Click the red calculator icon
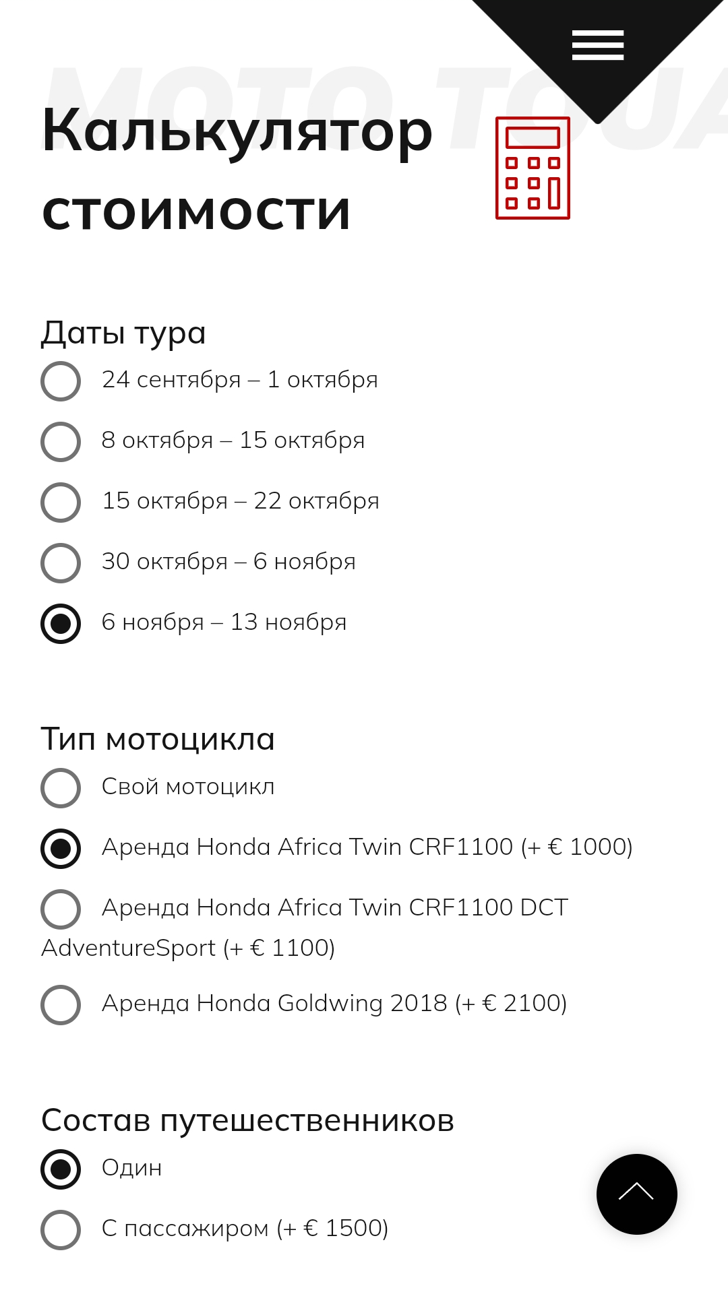This screenshot has width=728, height=1292. coord(533,168)
